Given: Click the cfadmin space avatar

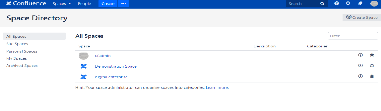Looking at the screenshot, I should tap(83, 56).
